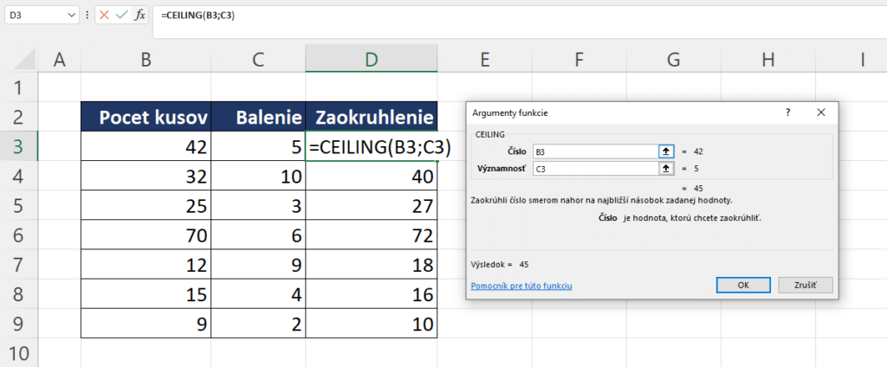The width and height of the screenshot is (887, 367).
Task: Select cell B4 containing 32
Action: click(146, 176)
